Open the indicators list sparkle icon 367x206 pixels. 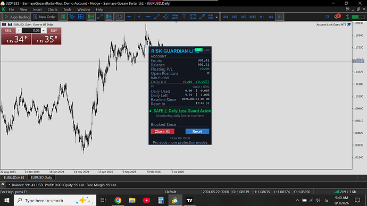pos(72,17)
